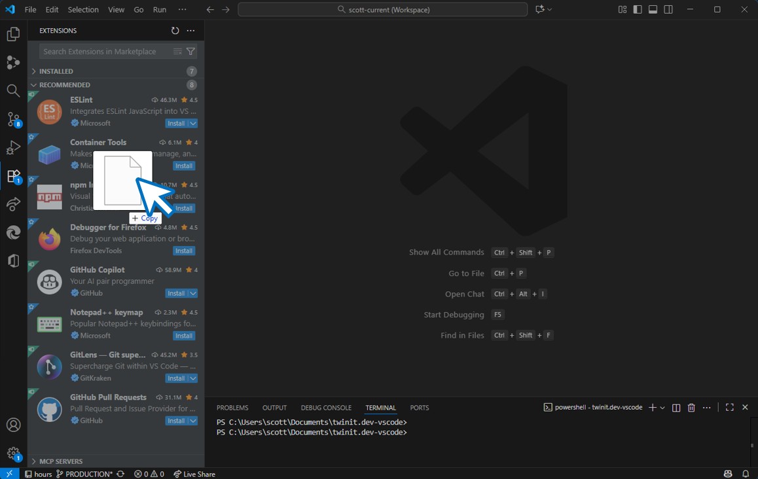Refresh the Extensions list

tap(174, 30)
